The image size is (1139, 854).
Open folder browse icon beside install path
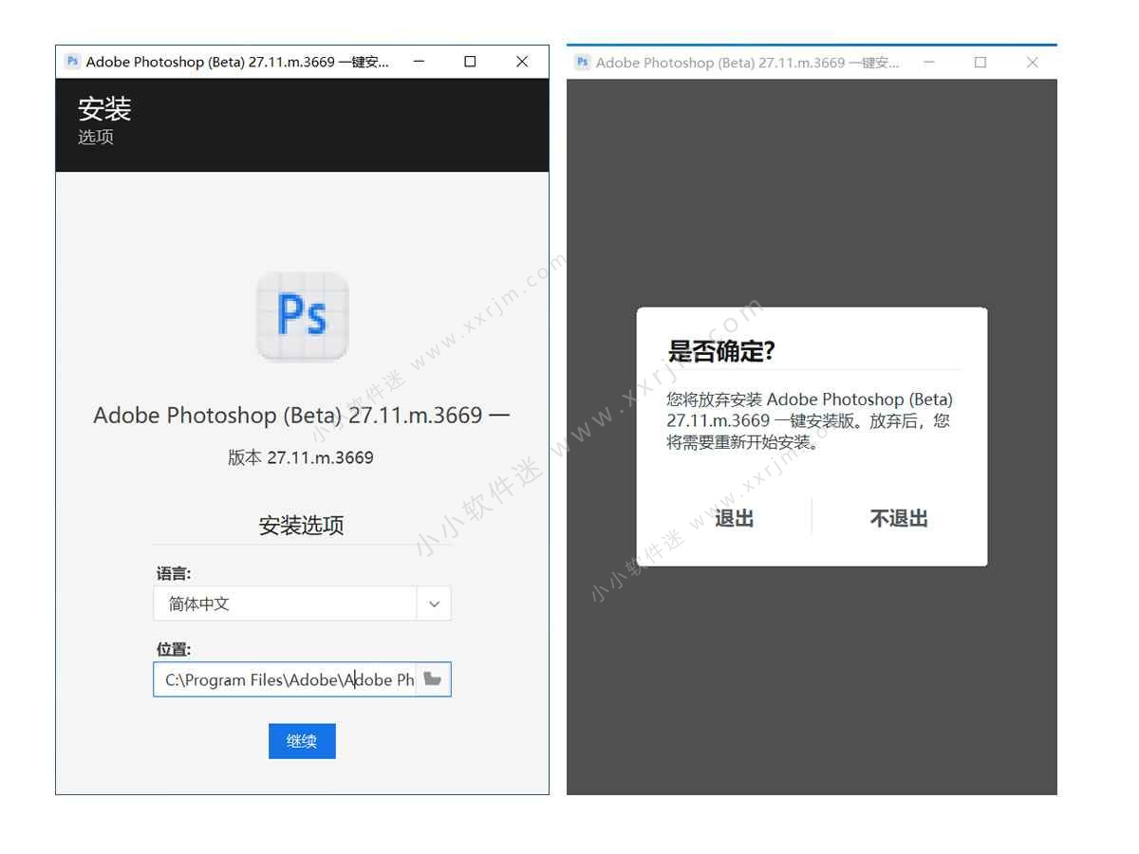(433, 679)
